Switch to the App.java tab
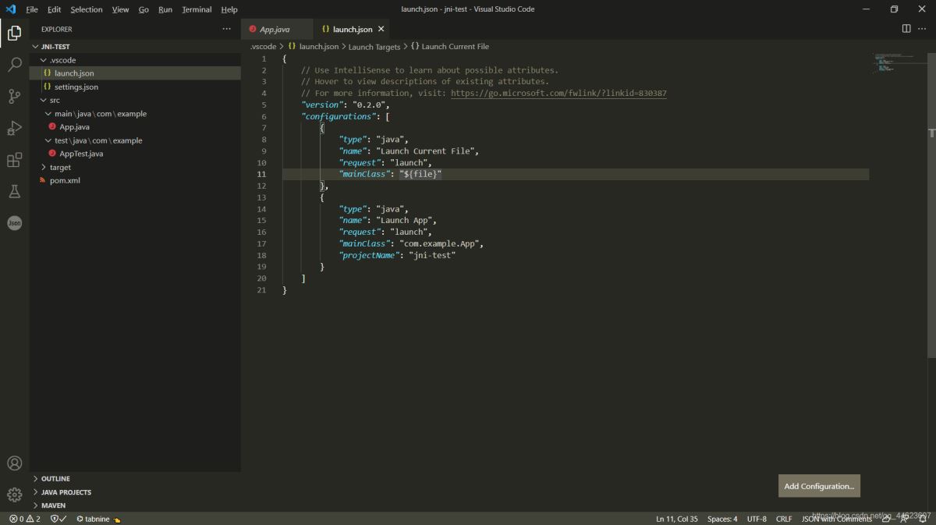 point(277,27)
